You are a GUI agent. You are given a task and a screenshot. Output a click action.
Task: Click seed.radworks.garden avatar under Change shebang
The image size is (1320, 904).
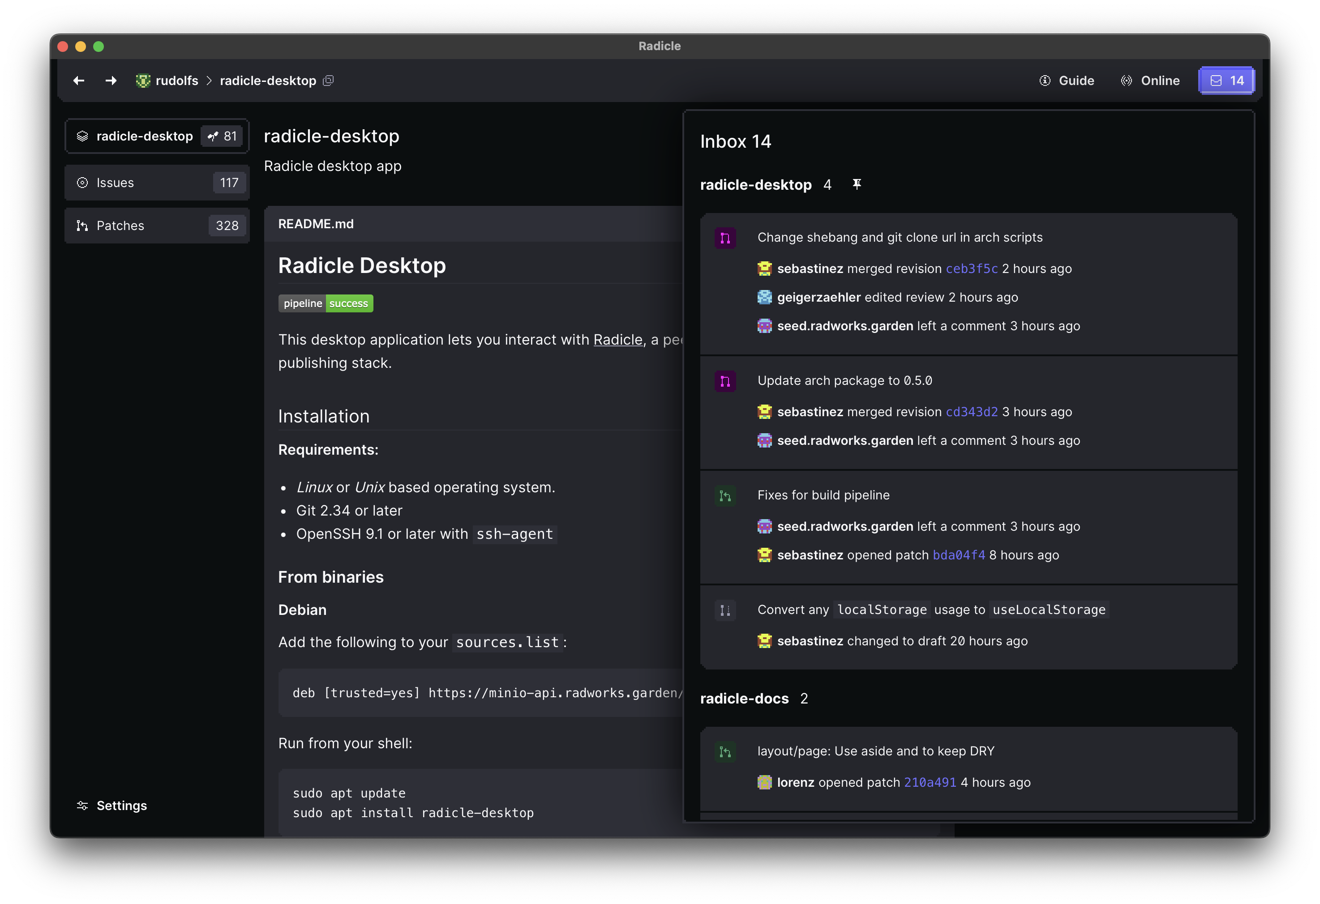pyautogui.click(x=764, y=326)
